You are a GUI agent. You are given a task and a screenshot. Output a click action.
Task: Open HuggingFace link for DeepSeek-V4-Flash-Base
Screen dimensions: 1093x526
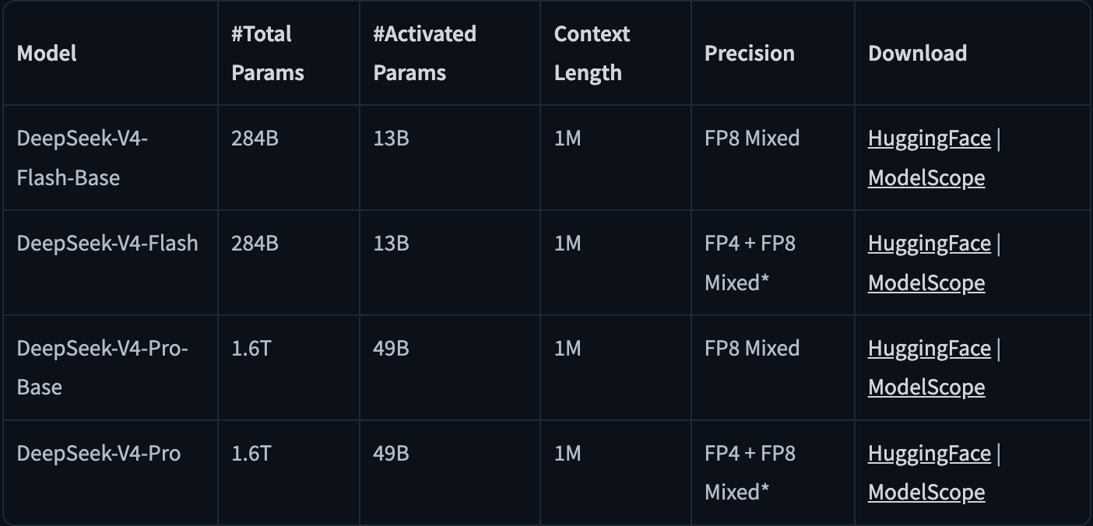pyautogui.click(x=930, y=139)
